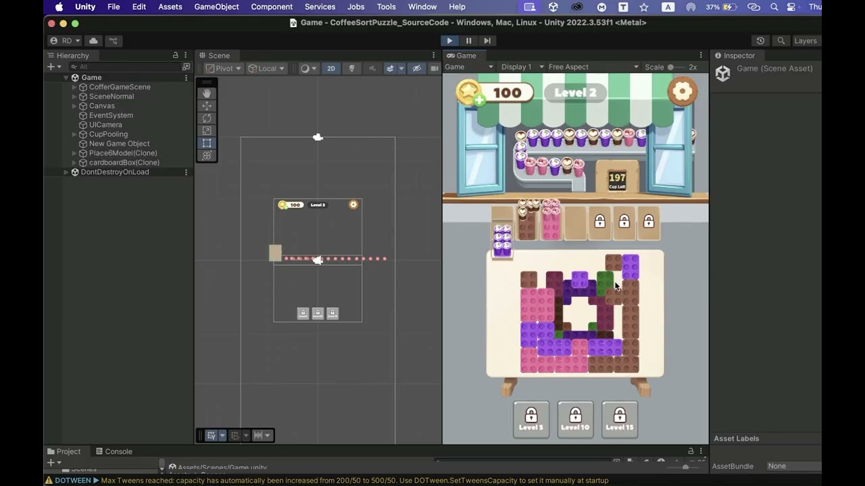Toggle hidden objects visibility in Scene view
This screenshot has width=865, height=486.
pyautogui.click(x=416, y=68)
